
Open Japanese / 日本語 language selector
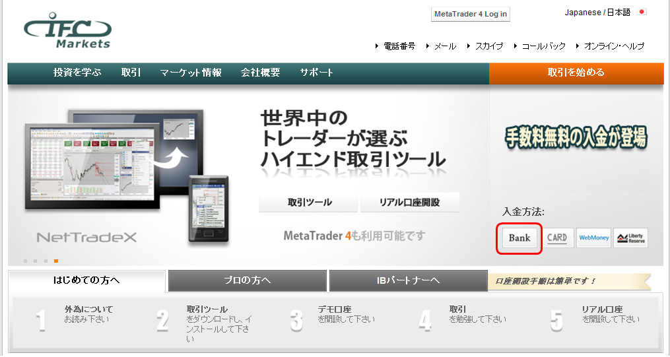[x=597, y=13]
